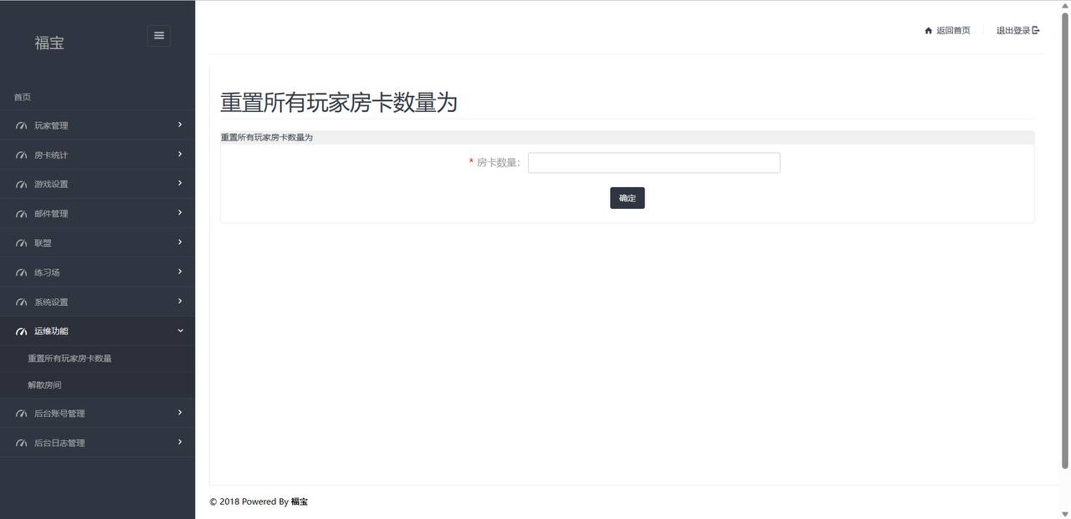Focus the 房卡数量 input field
The image size is (1071, 519).
654,163
